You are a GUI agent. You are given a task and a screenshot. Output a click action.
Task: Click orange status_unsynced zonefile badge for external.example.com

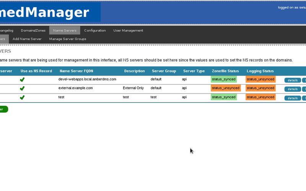(x=226, y=88)
